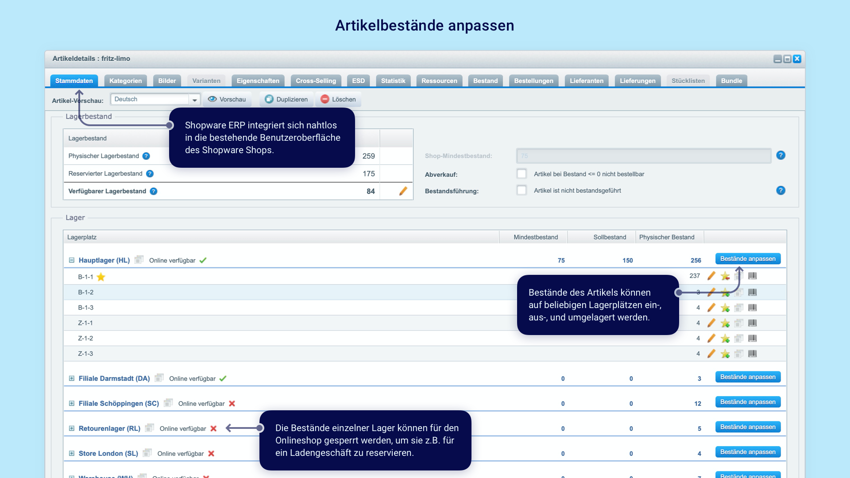The image size is (850, 478).
Task: Toggle online availability of Retourenlager (RL)
Action: tap(213, 428)
